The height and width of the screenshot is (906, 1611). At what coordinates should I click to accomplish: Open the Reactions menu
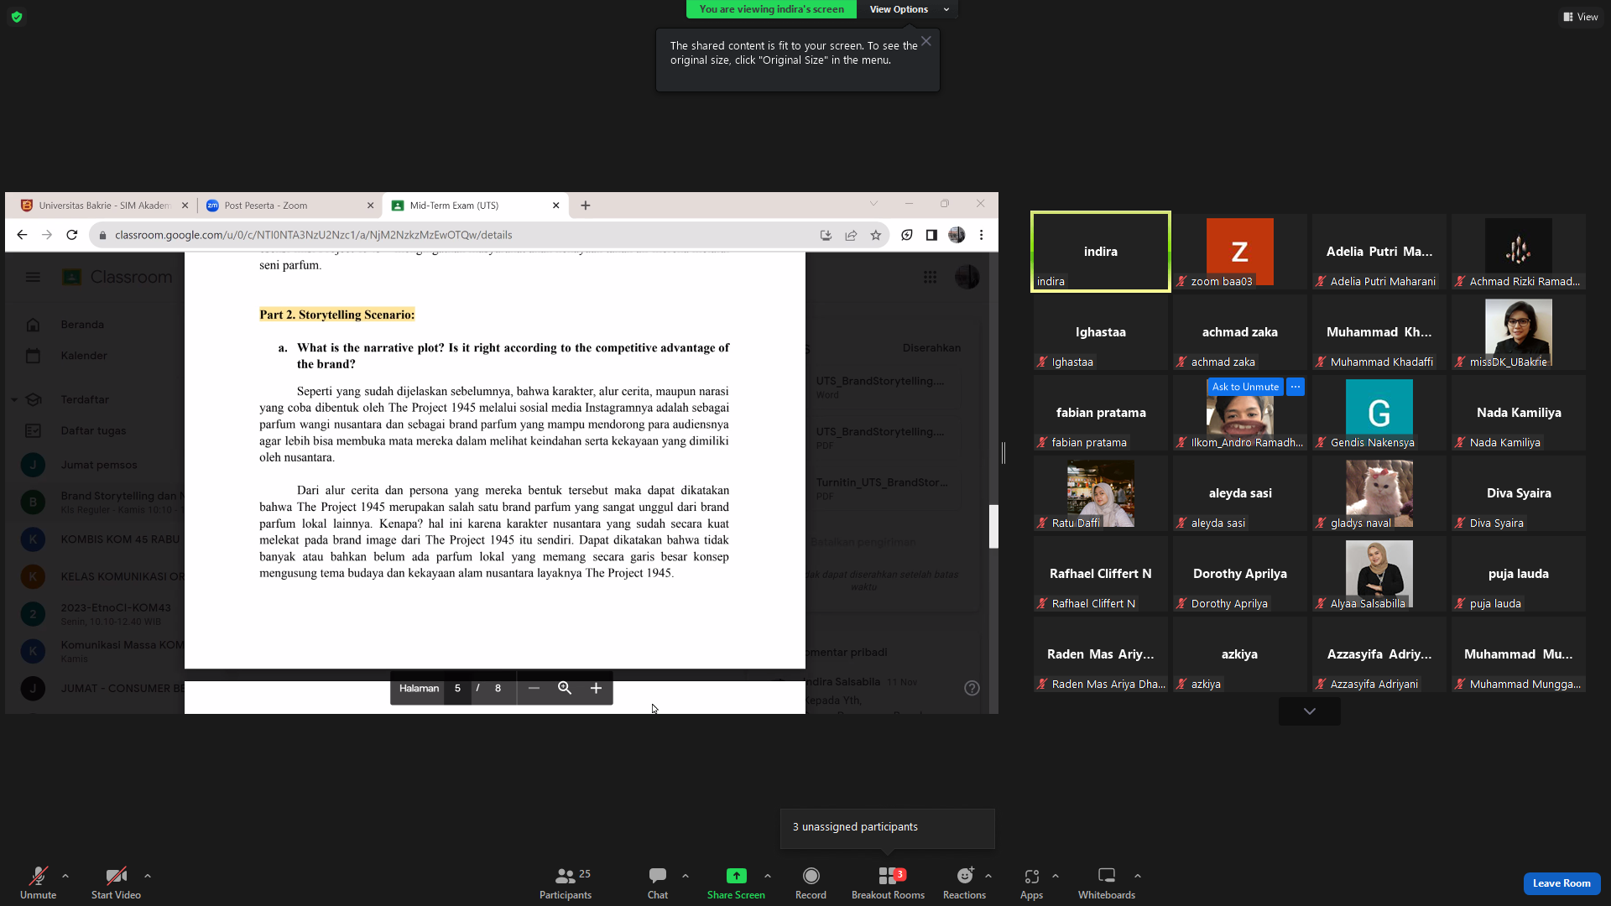(x=964, y=883)
